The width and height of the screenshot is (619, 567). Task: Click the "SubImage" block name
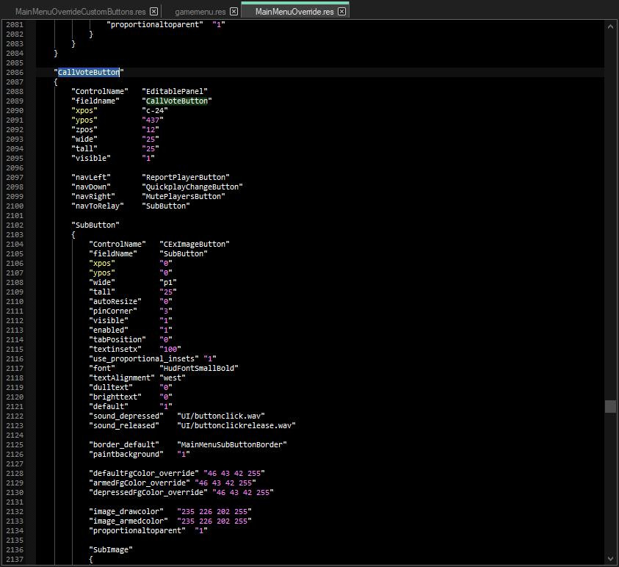point(111,549)
